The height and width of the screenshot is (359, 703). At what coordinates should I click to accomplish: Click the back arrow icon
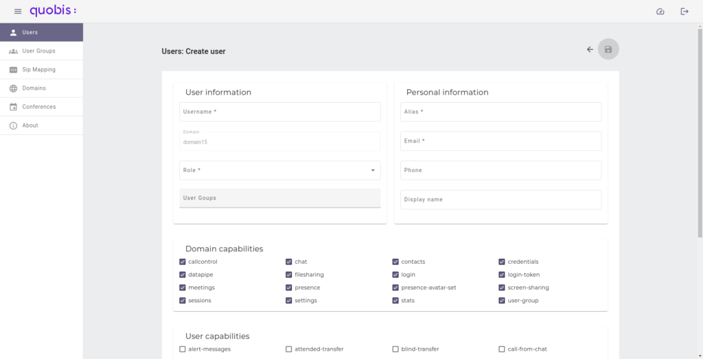(x=590, y=49)
